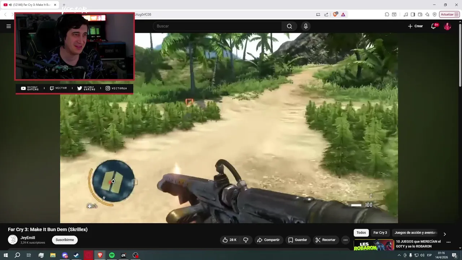Open the volume speaker icon in system tray
The image size is (462, 260).
click(422, 255)
